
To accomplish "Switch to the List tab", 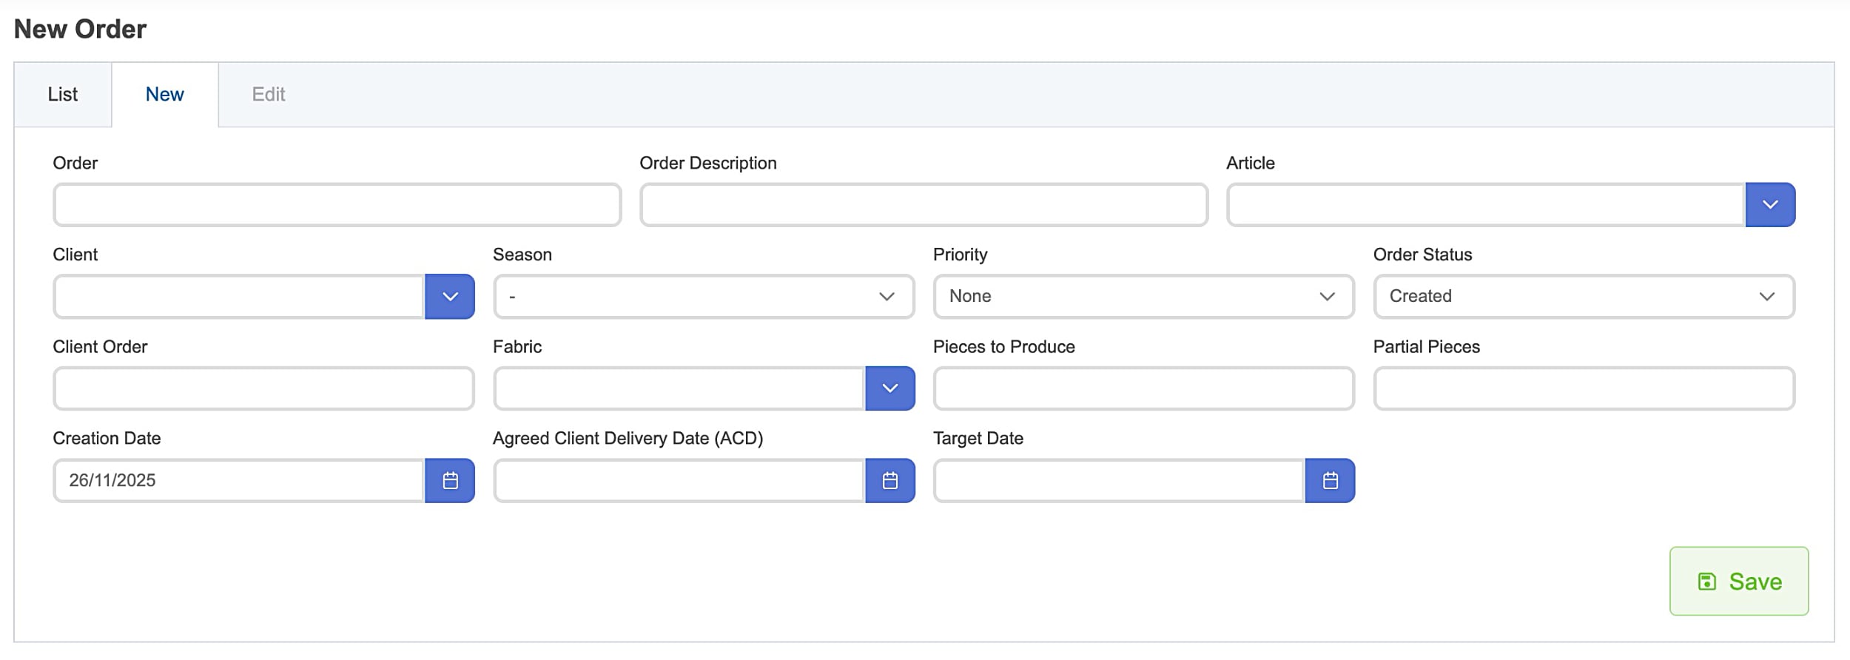I will [63, 95].
